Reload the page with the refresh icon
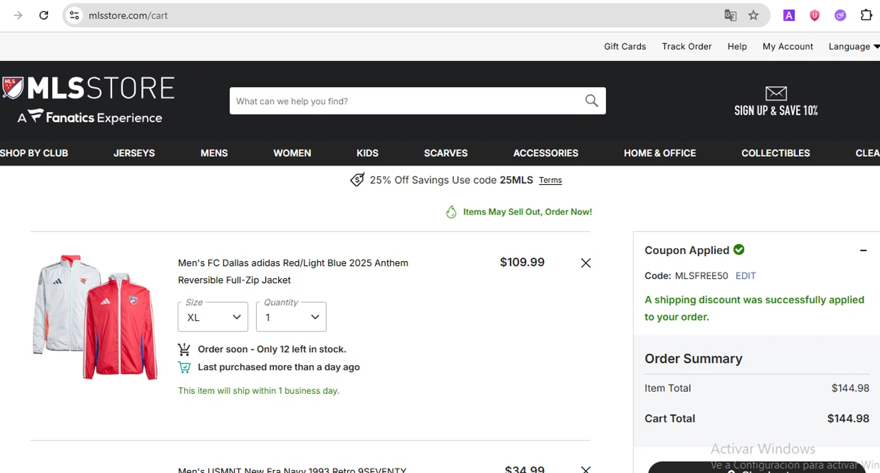 tap(43, 15)
